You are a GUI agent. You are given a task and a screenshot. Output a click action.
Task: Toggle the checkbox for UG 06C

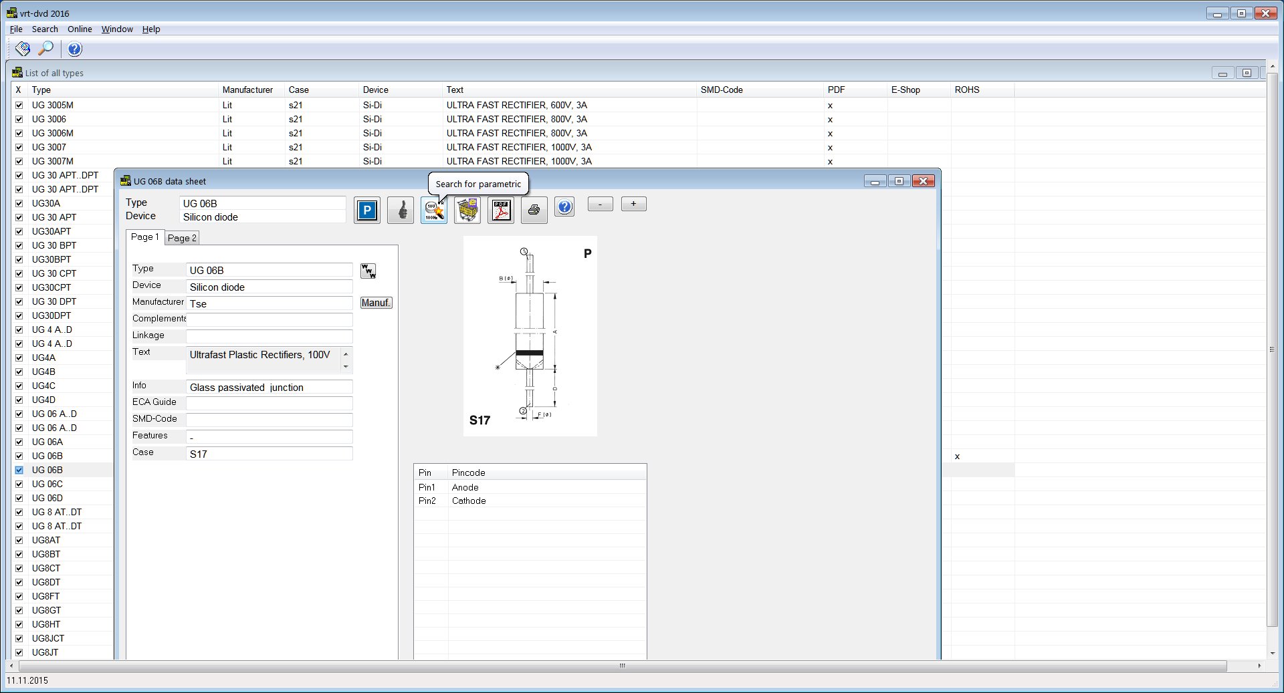19,484
